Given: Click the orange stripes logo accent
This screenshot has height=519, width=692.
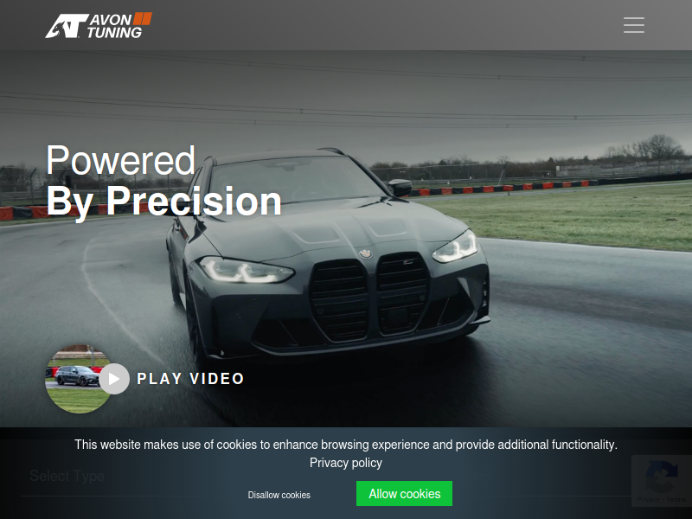Looking at the screenshot, I should tap(143, 18).
